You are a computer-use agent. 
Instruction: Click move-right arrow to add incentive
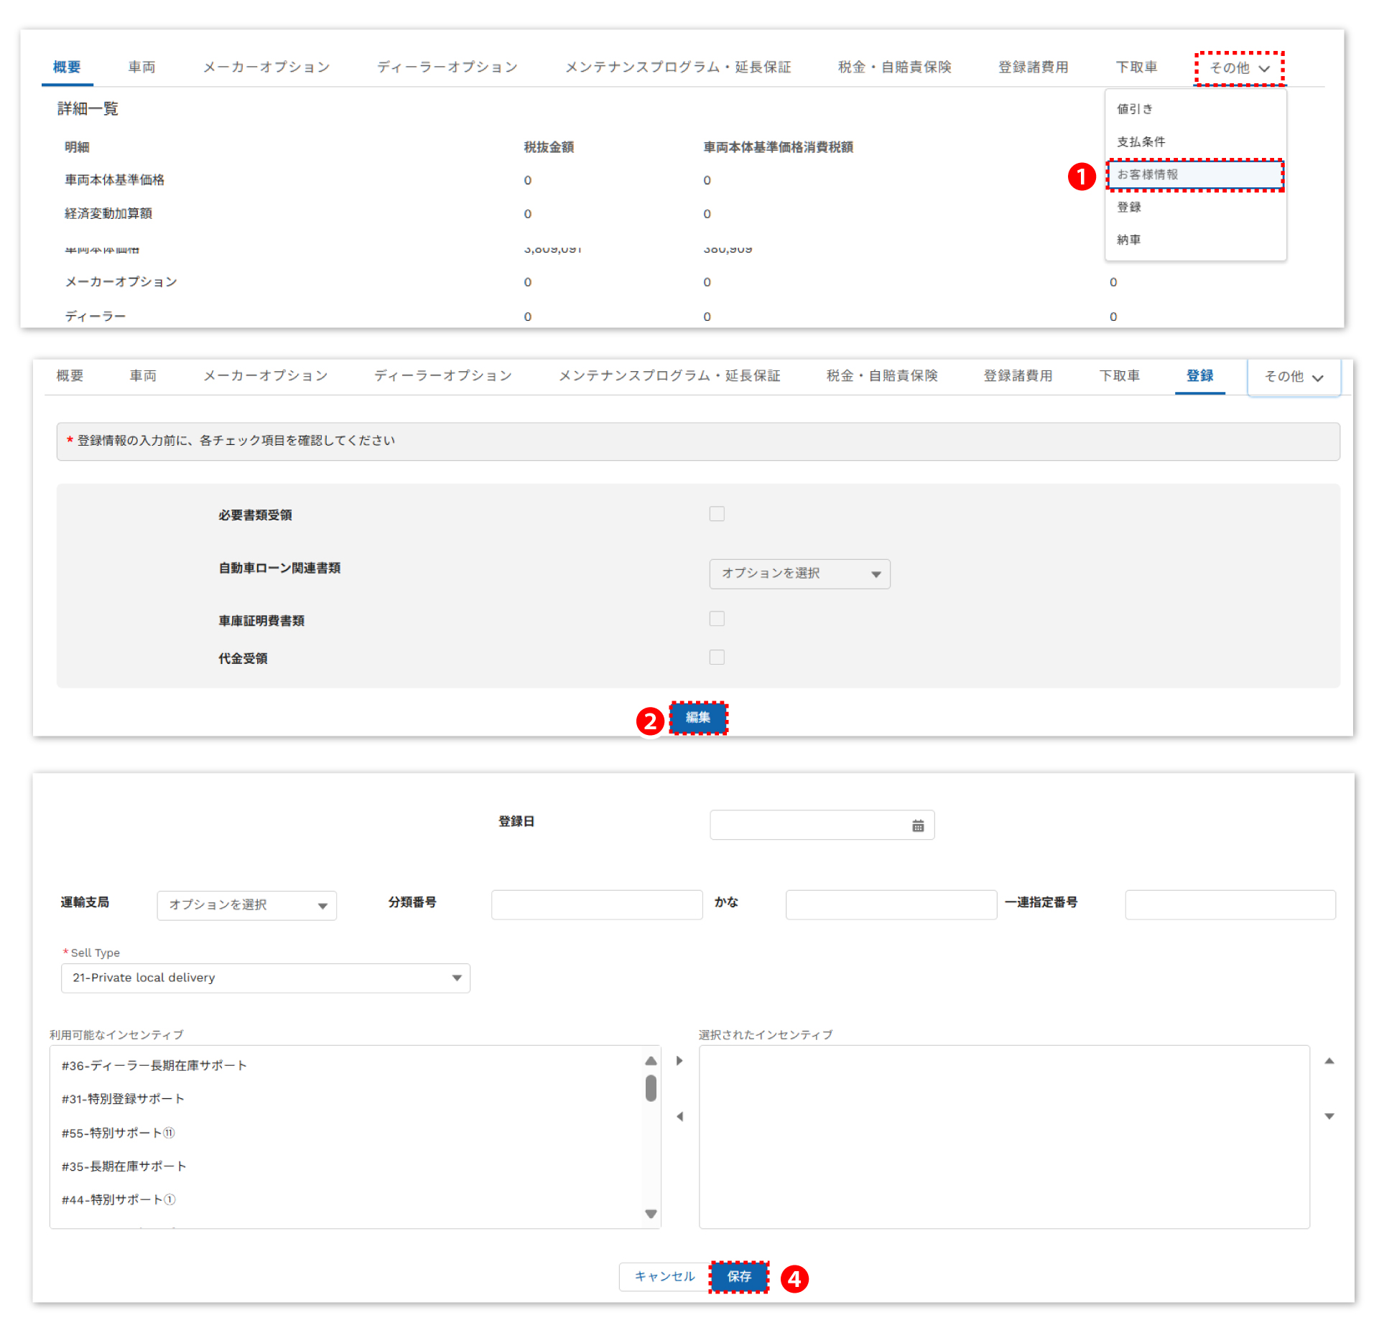tap(679, 1060)
